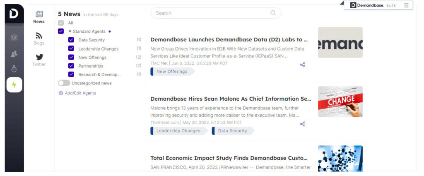Switch to the Twitter tab
The height and width of the screenshot is (176, 424).
point(39,60)
